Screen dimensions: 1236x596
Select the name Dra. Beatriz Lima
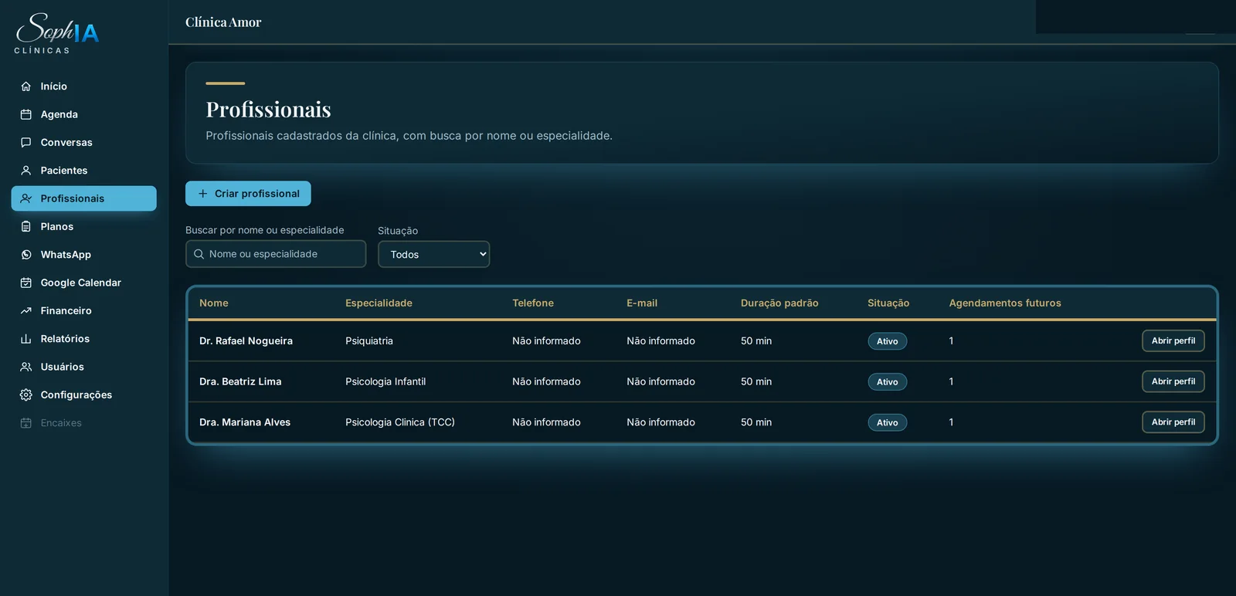pos(240,381)
